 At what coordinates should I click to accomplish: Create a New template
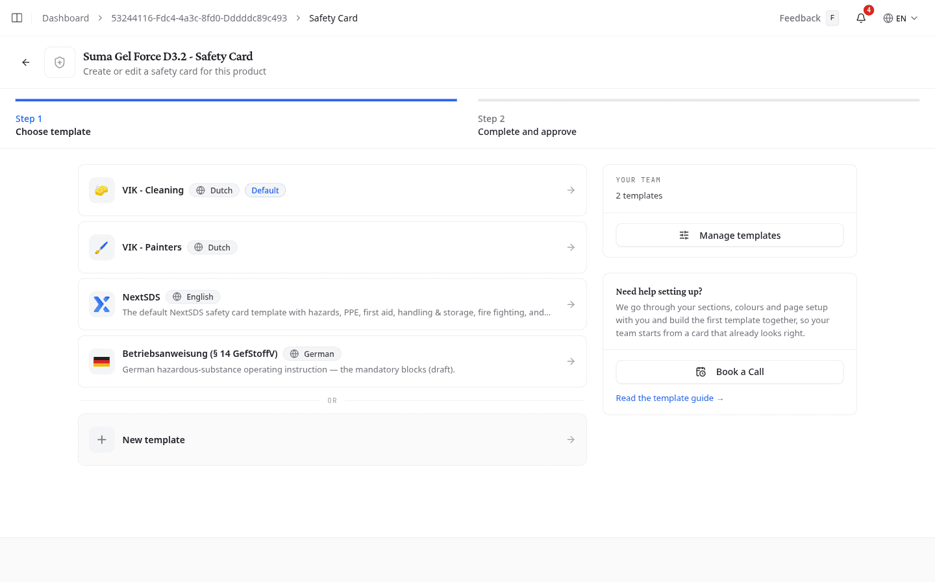[x=332, y=440]
